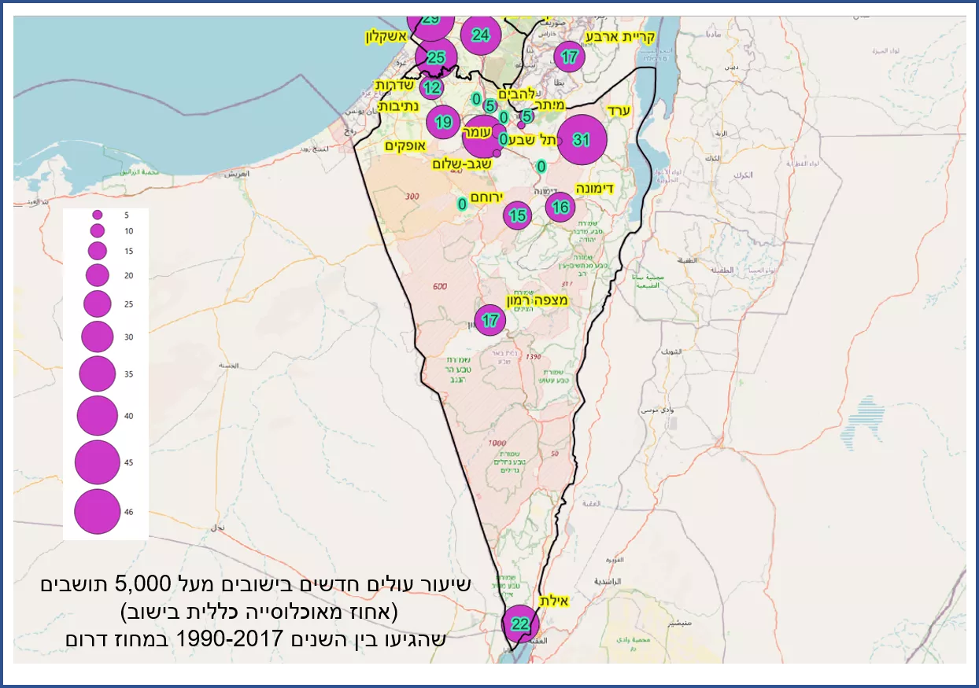
Task: Select the legend circle for value 10
Action: pos(98,230)
